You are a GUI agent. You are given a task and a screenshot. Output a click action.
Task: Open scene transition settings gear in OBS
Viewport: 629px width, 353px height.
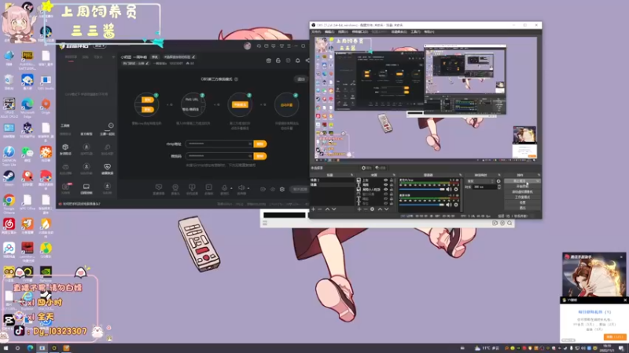(498, 181)
